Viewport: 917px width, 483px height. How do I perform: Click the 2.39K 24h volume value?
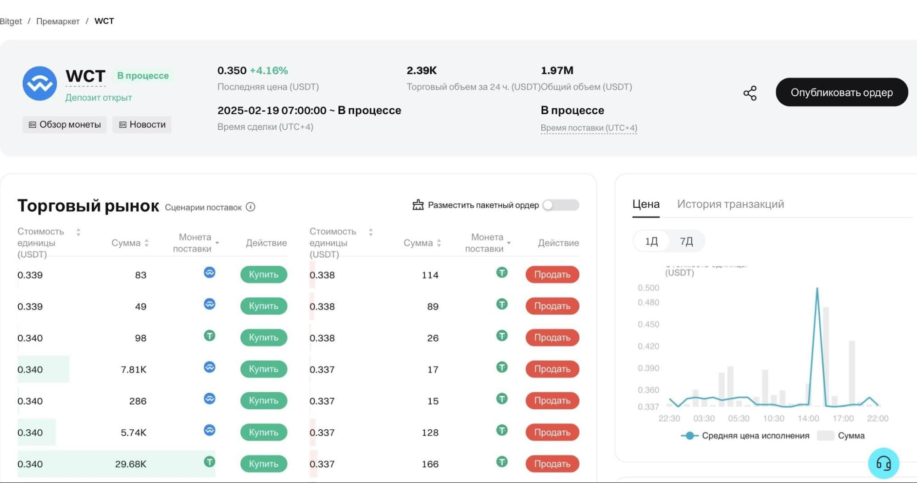click(x=422, y=71)
